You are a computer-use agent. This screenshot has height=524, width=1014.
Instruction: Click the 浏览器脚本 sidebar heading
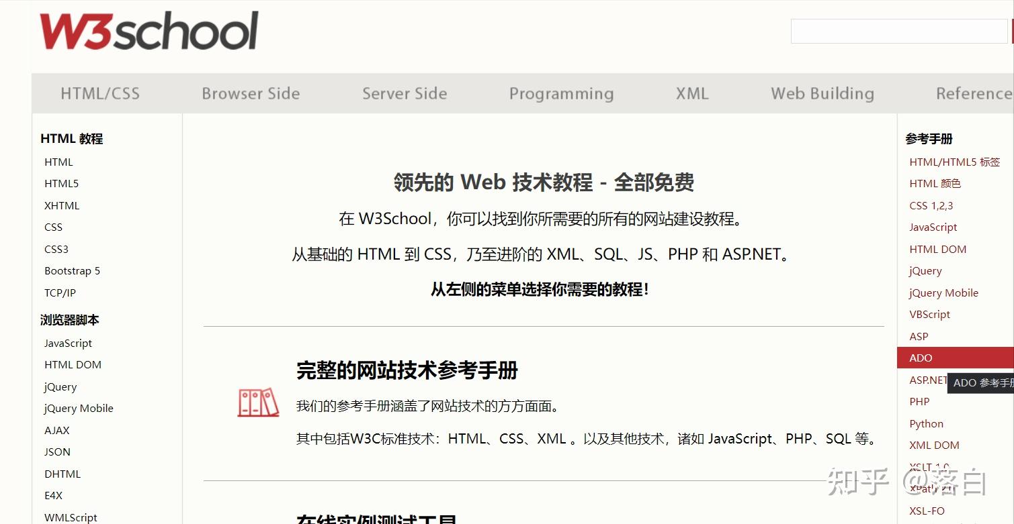[69, 320]
